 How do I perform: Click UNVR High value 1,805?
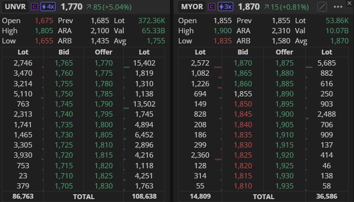tap(44, 31)
